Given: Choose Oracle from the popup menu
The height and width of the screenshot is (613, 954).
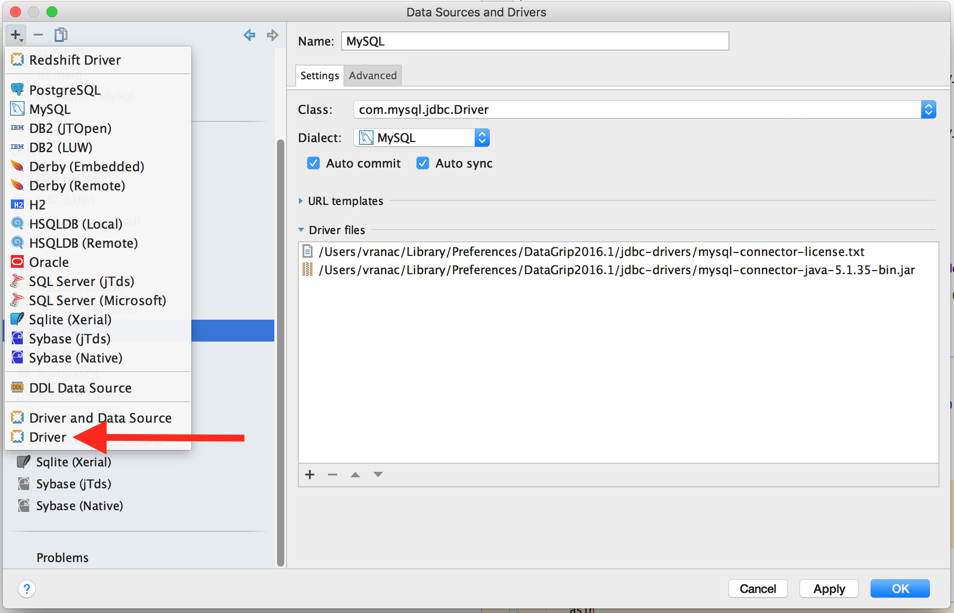Looking at the screenshot, I should pyautogui.click(x=98, y=262).
